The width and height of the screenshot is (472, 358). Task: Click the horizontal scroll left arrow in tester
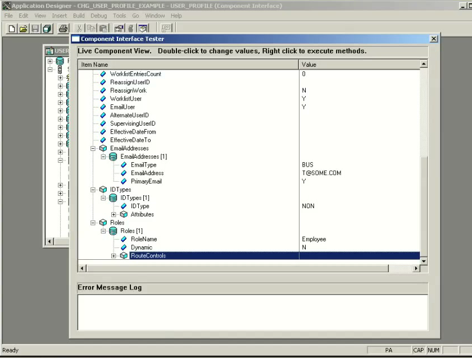click(82, 268)
